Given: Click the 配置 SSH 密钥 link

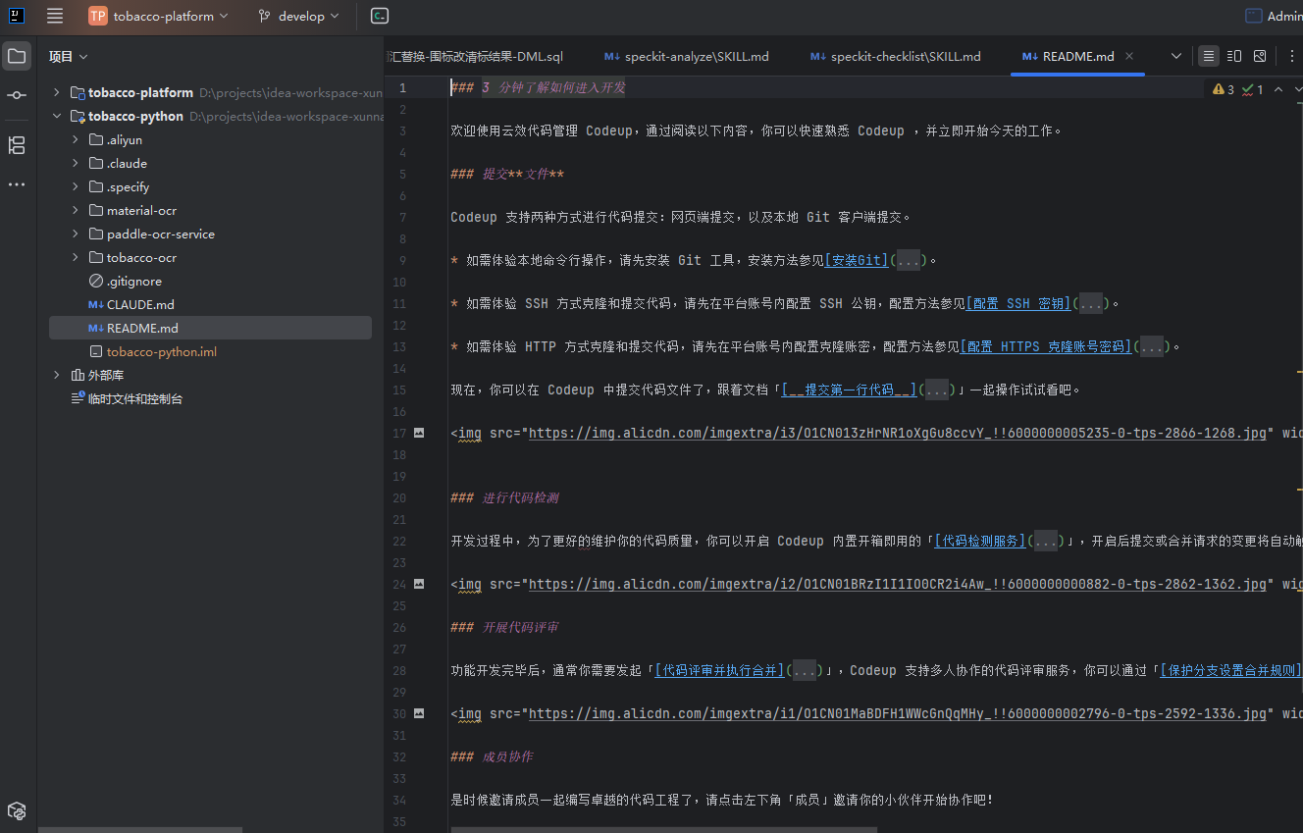Looking at the screenshot, I should coord(1018,303).
